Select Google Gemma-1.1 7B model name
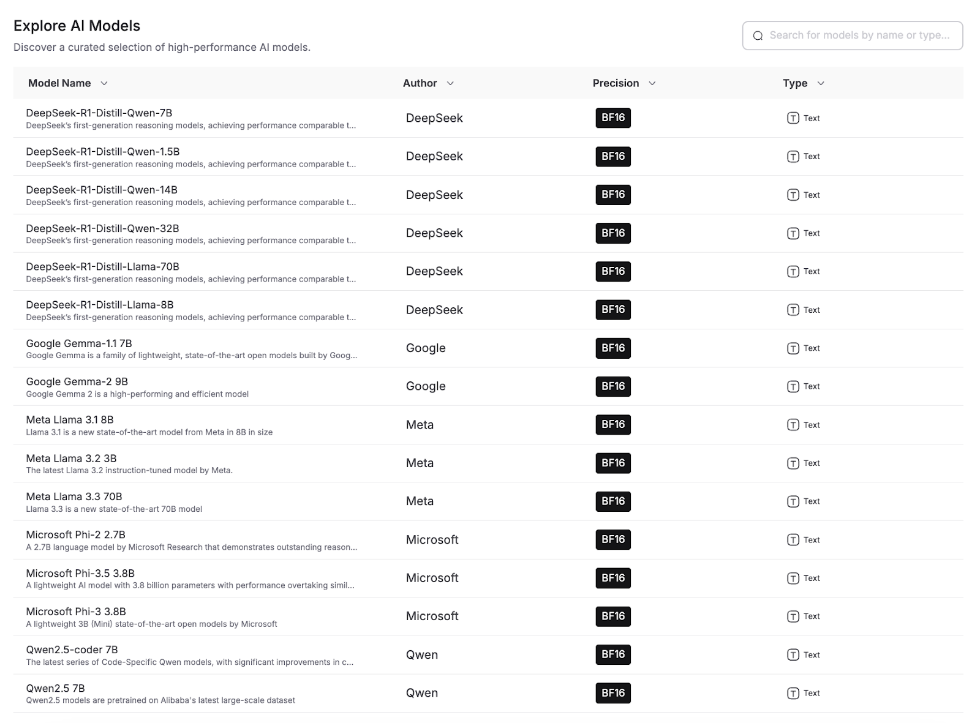Screen dimensions: 980x723 tap(79, 343)
